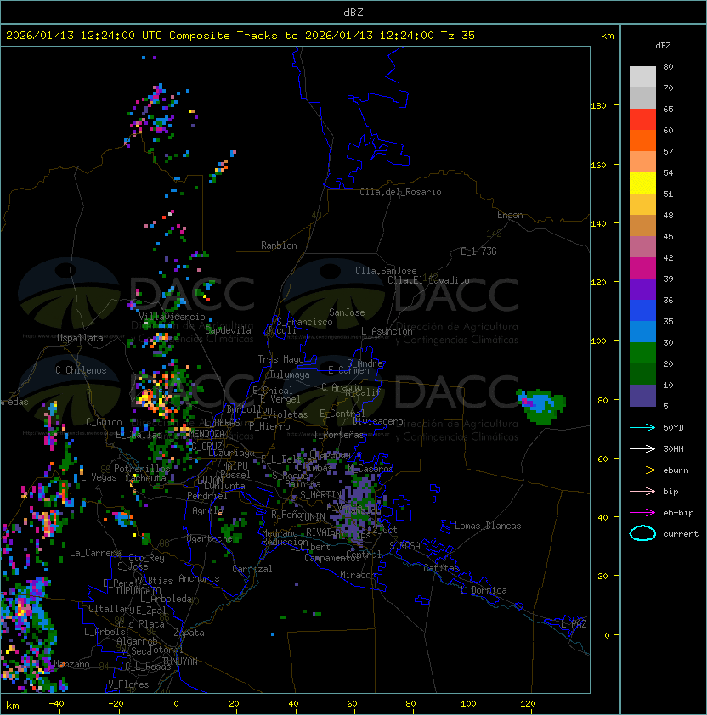Pick the mauve 42–45 dBZ swatch
This screenshot has width=707, height=715.
click(x=642, y=247)
